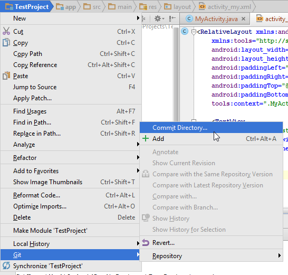Image resolution: width=288 pixels, height=275 pixels.
Task: Choose Find in Path... menu item
Action: [71, 122]
